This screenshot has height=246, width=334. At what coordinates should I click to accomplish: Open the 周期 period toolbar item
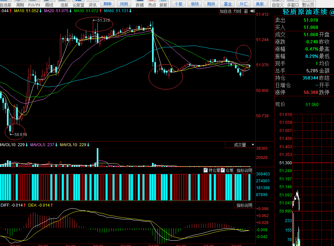pos(20,3)
